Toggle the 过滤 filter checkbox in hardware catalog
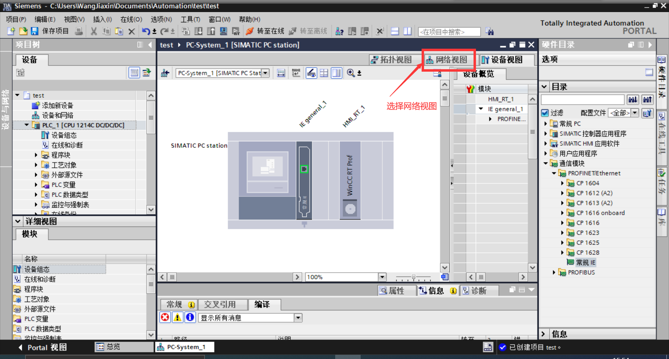Viewport: 669px width, 359px height. [x=545, y=113]
